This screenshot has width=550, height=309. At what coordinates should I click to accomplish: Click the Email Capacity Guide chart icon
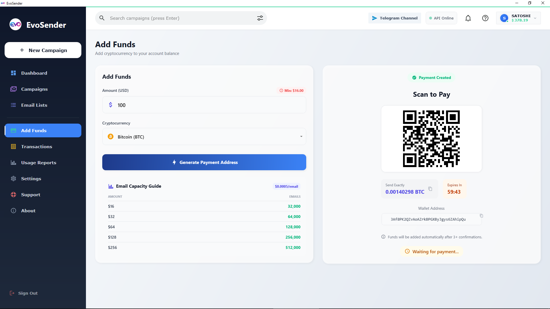point(111,186)
